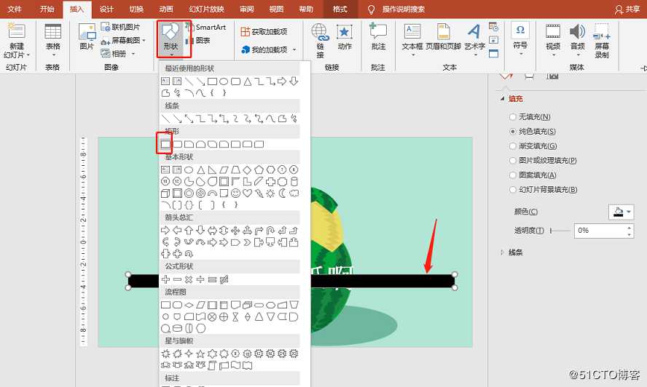Click the 共享 share button

tap(627, 9)
